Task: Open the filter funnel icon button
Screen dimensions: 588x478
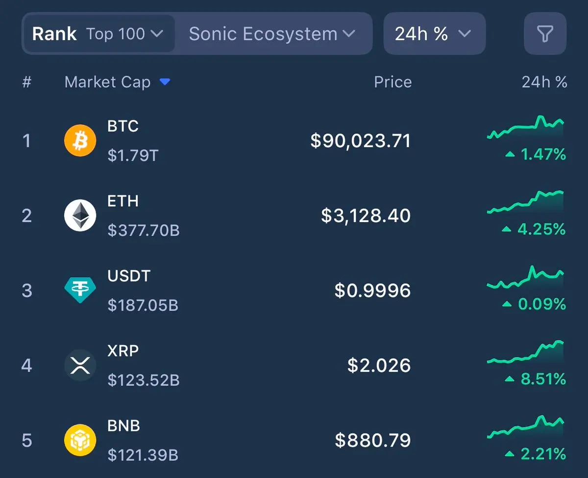Action: 545,34
